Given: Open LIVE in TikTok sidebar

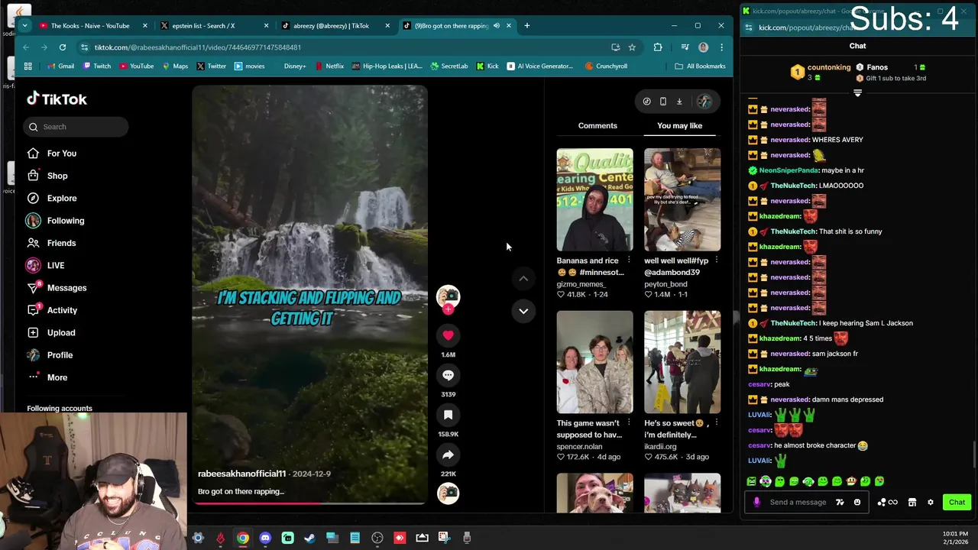Looking at the screenshot, I should [x=46, y=265].
